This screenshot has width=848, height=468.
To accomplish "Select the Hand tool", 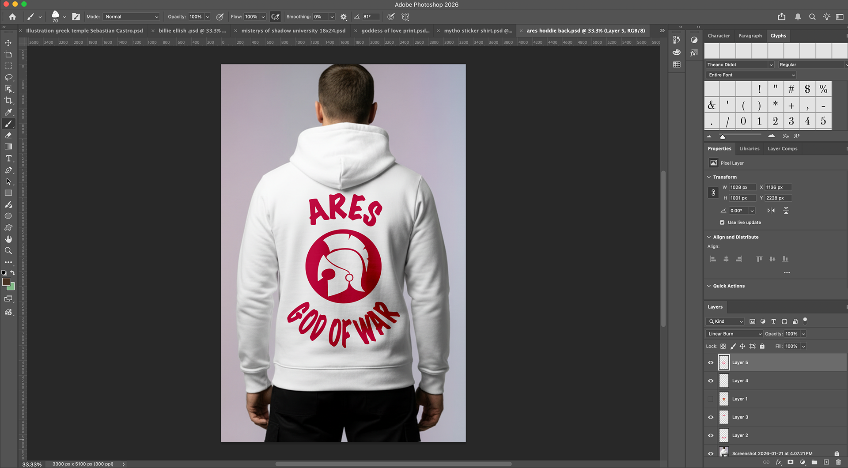I will click(x=8, y=239).
